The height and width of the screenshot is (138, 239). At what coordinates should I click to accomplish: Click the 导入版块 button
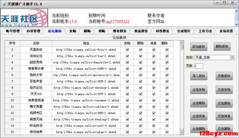pos(199,76)
